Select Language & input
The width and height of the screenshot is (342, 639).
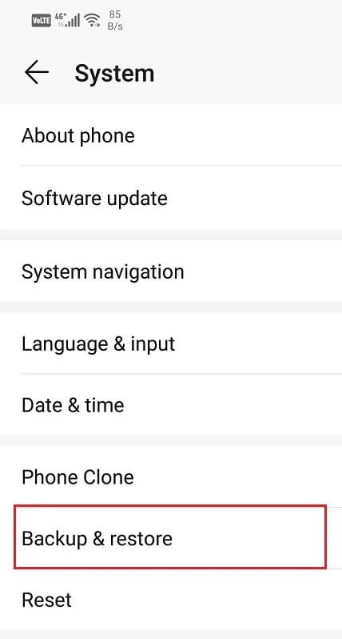(x=171, y=344)
